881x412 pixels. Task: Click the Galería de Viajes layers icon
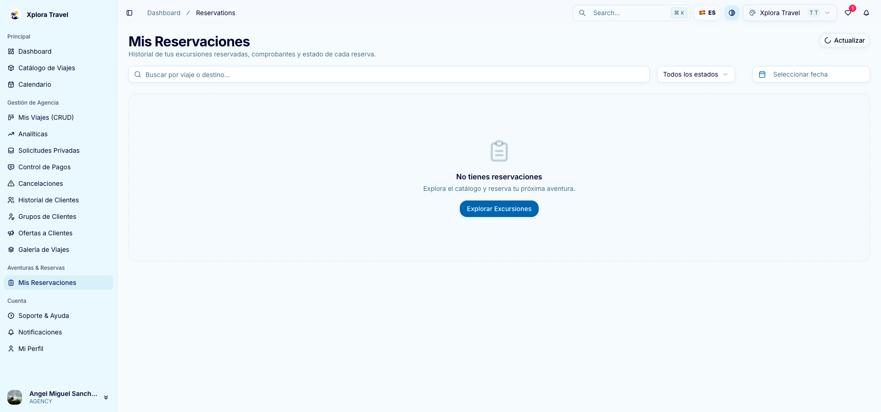pyautogui.click(x=11, y=250)
